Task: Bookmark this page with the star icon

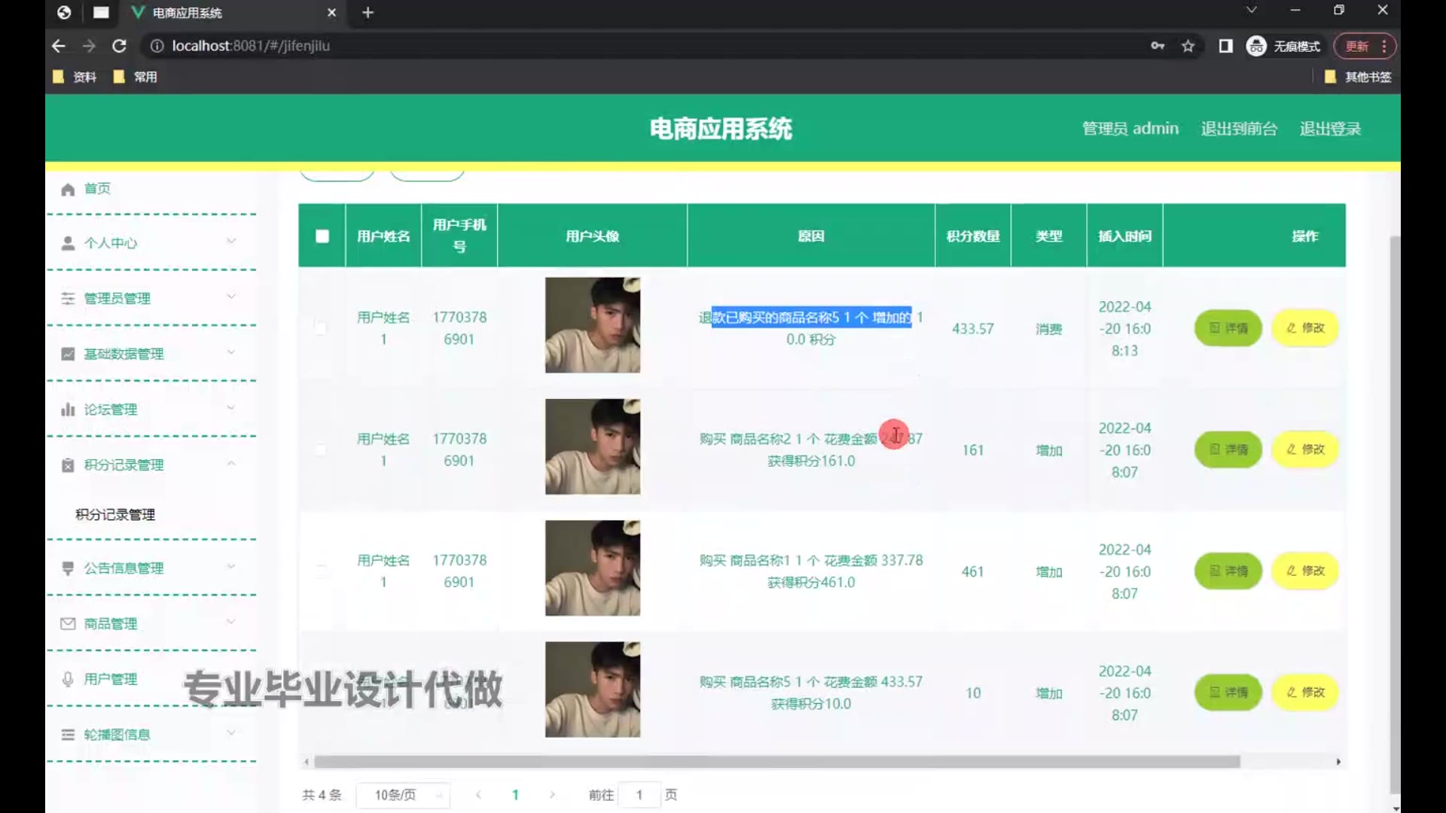Action: click(x=1188, y=46)
